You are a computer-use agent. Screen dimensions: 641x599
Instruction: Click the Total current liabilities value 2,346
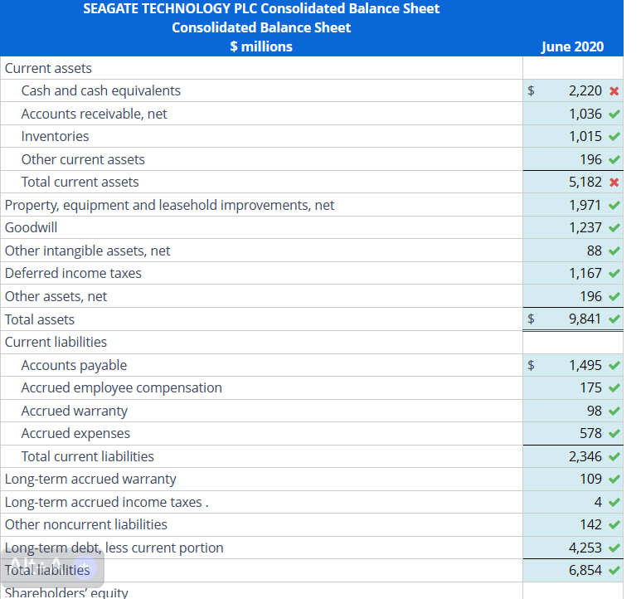pos(585,456)
